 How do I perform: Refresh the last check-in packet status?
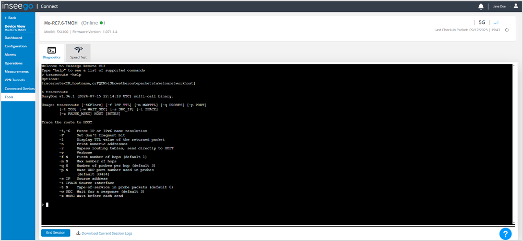(x=506, y=30)
